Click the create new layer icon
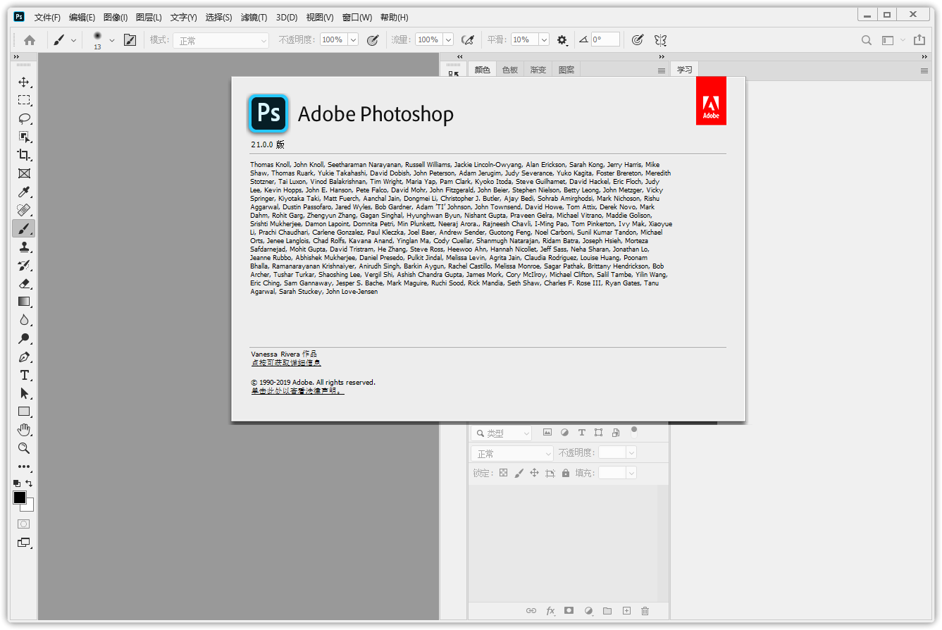The height and width of the screenshot is (630, 942). 626,611
